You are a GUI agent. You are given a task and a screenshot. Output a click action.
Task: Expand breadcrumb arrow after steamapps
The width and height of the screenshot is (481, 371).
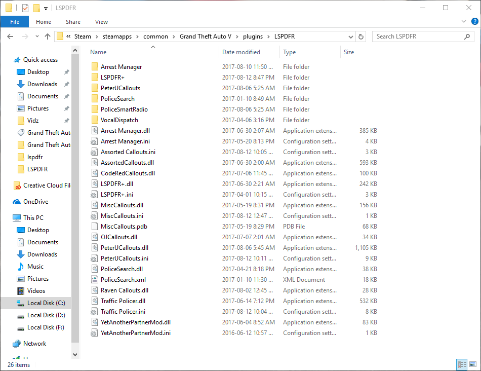(137, 36)
